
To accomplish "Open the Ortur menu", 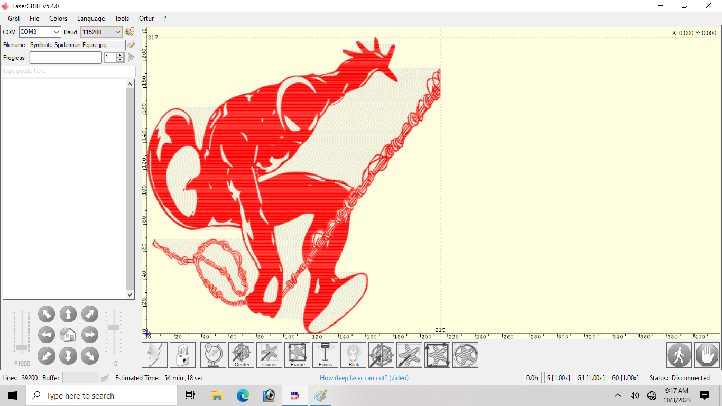I will (146, 19).
